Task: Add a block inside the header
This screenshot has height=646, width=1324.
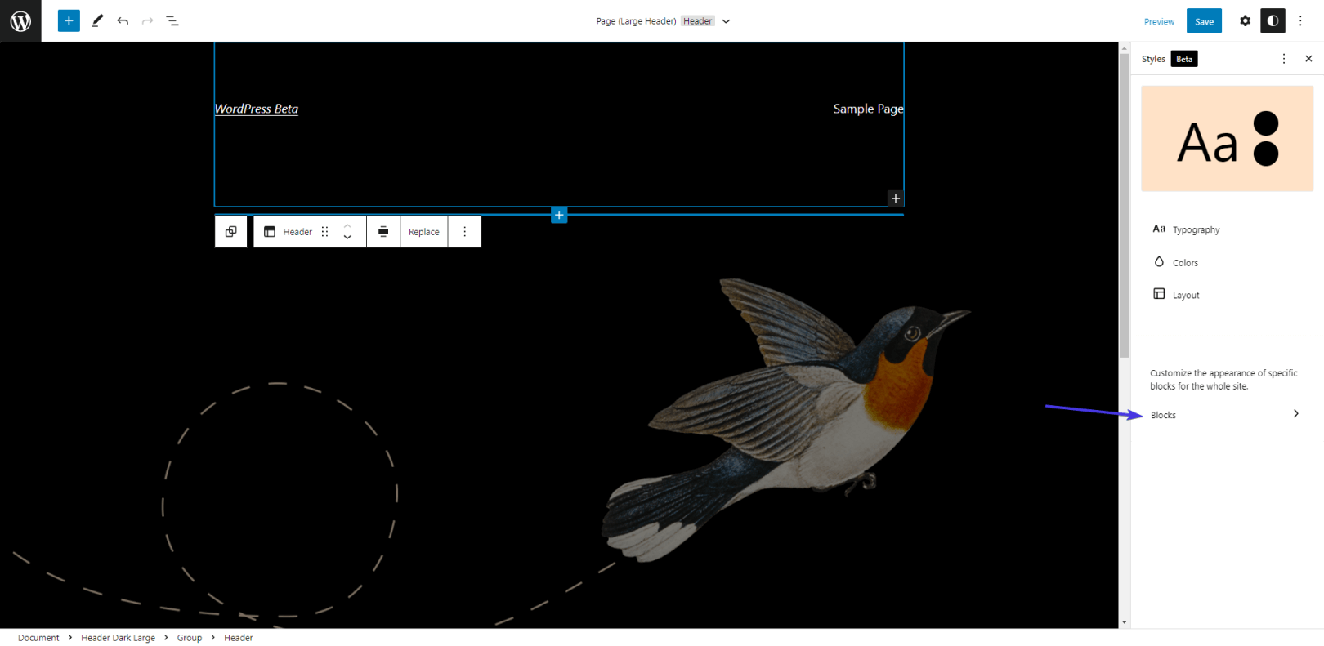Action: [x=896, y=198]
